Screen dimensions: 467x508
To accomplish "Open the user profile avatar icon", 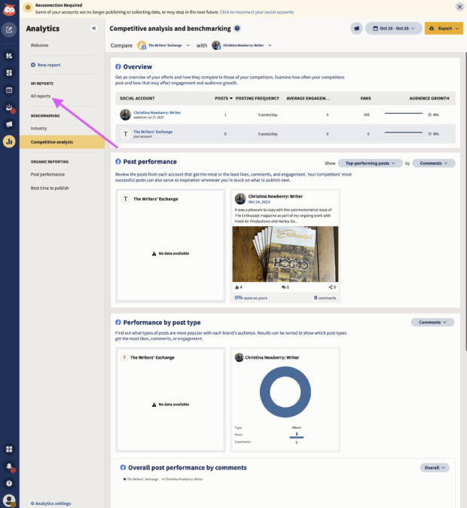I will [x=9, y=500].
